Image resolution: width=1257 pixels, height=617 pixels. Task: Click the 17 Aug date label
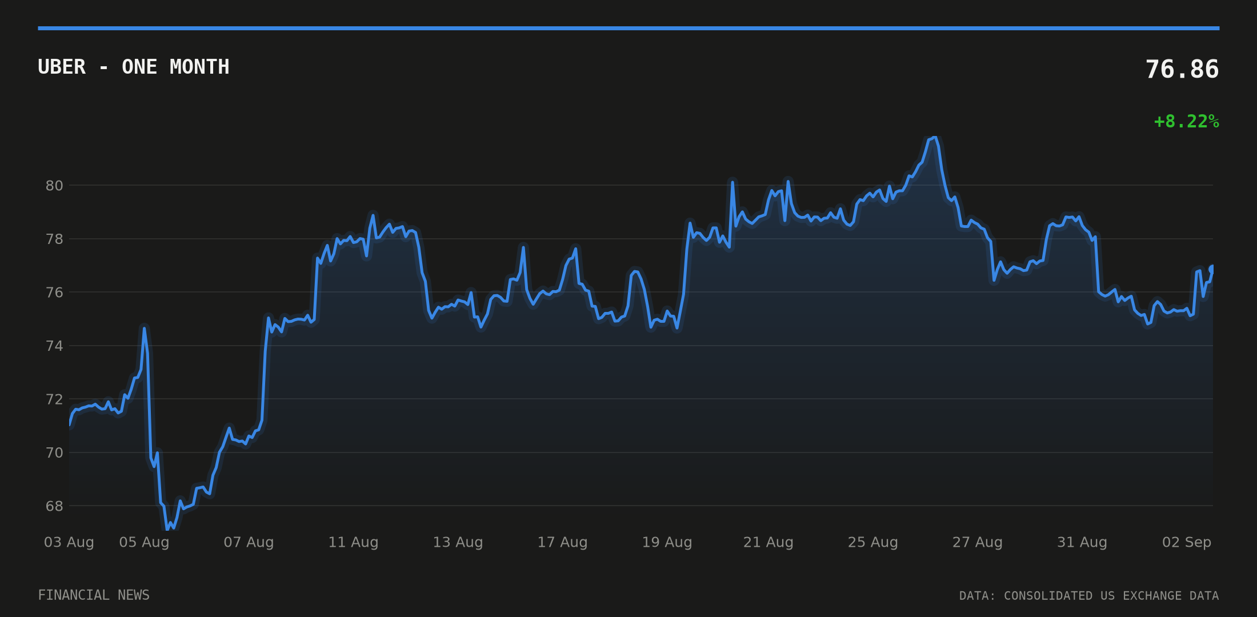(562, 542)
